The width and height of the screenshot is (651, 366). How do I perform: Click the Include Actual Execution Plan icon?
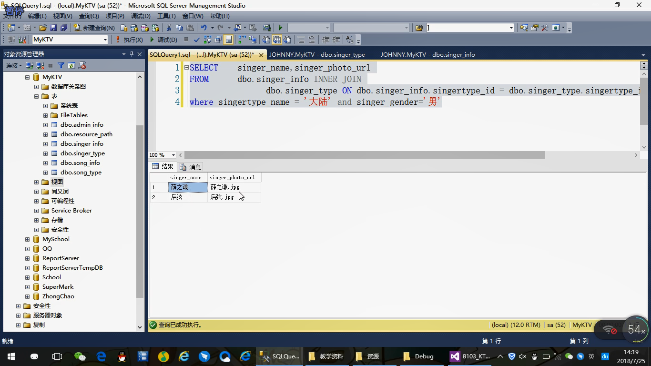point(242,40)
